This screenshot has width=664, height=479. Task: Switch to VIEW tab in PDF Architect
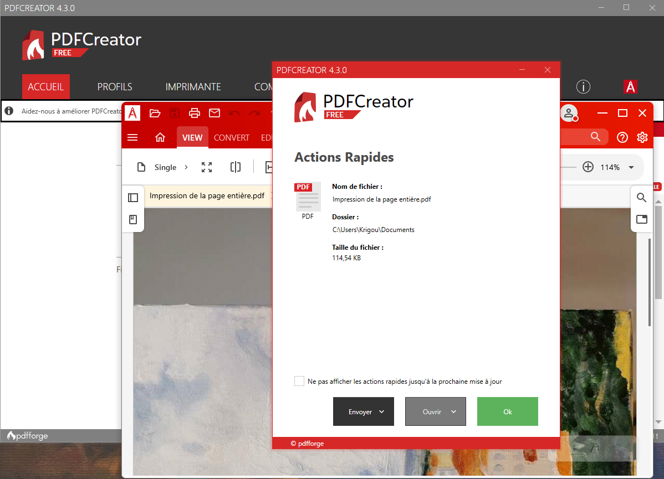[192, 137]
